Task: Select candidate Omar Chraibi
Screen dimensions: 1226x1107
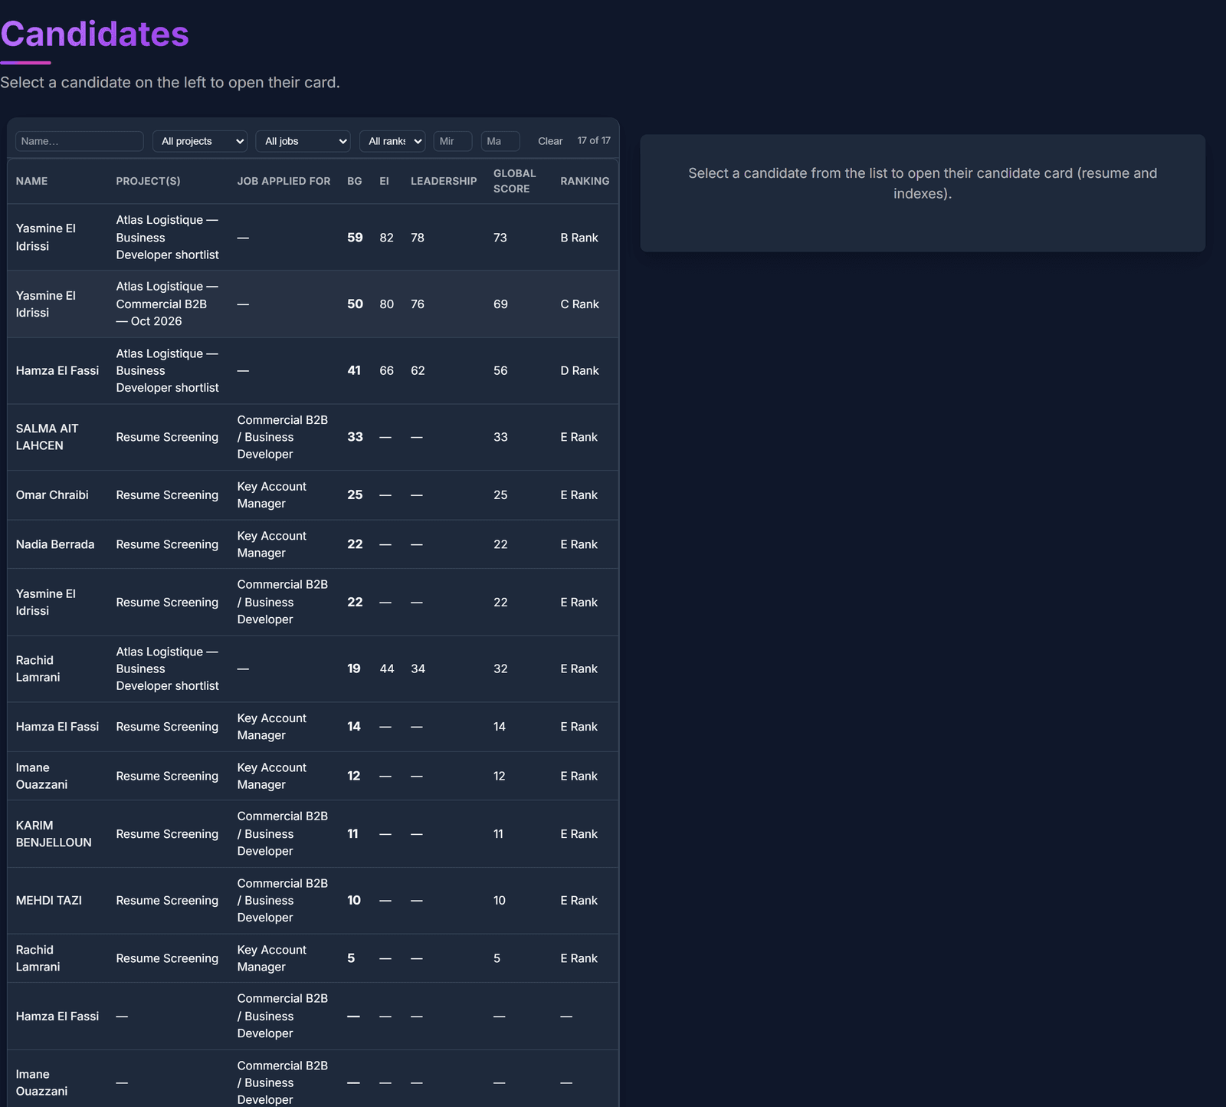Action: (x=313, y=495)
